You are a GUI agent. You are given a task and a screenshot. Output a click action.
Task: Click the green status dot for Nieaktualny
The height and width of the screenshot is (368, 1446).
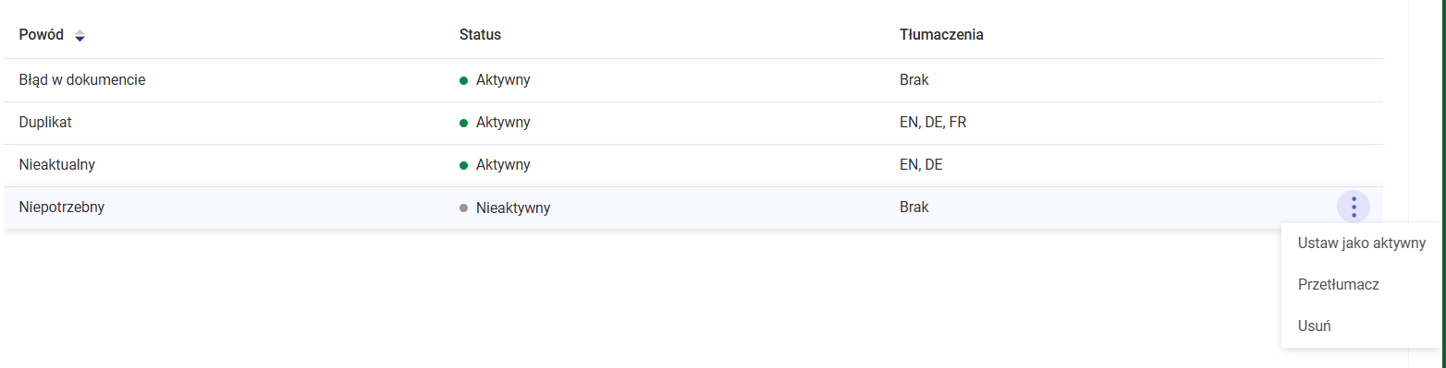(x=464, y=165)
